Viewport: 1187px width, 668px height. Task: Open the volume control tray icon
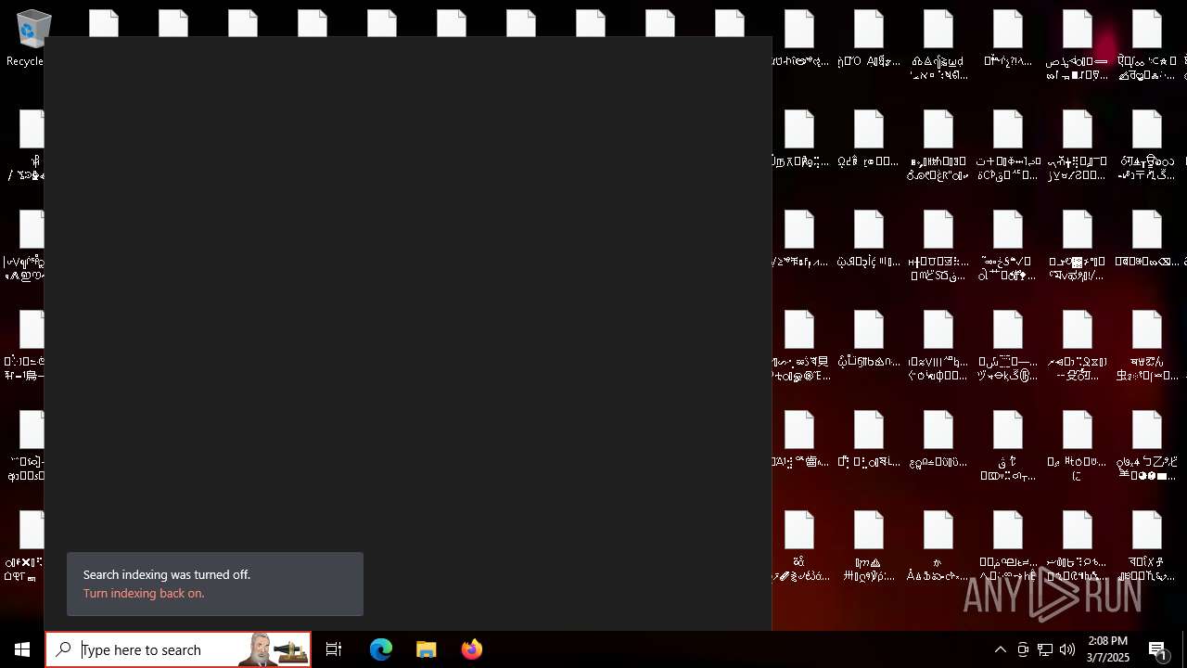pyautogui.click(x=1067, y=649)
